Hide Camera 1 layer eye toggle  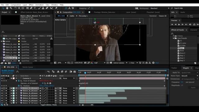click(2, 78)
